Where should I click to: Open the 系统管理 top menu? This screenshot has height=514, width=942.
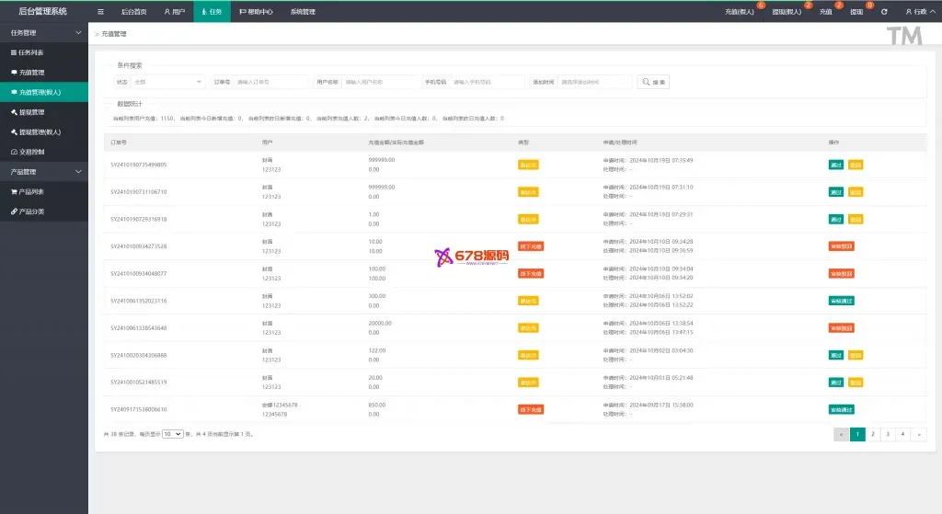[x=303, y=12]
